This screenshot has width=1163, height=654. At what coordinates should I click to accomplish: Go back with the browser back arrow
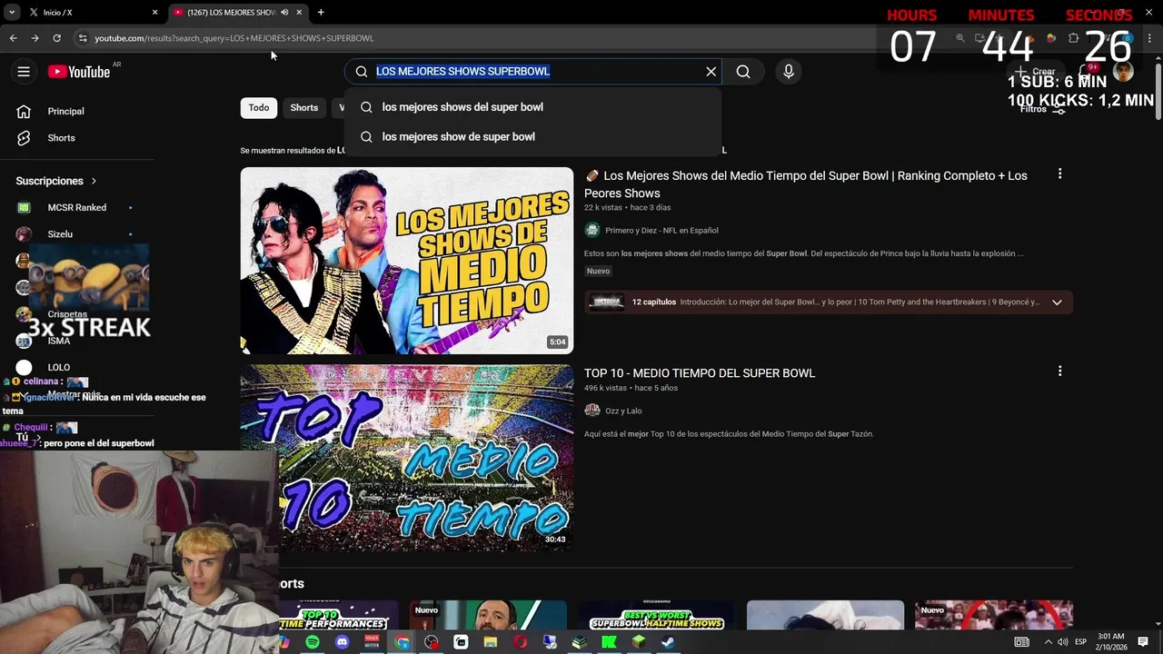click(14, 38)
